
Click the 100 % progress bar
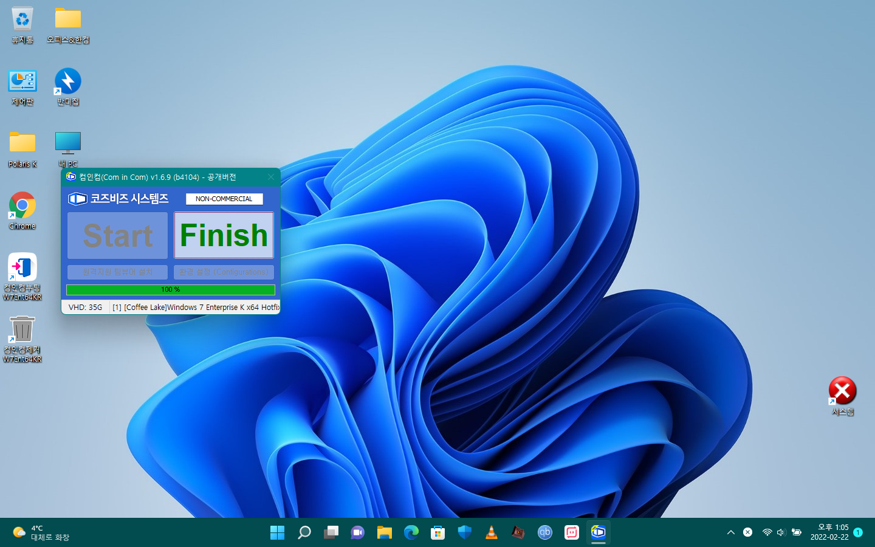tap(171, 290)
